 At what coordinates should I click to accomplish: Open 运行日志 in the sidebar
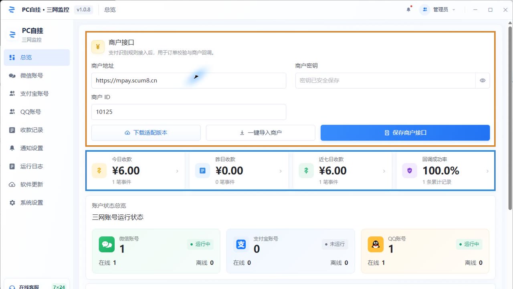click(x=37, y=166)
